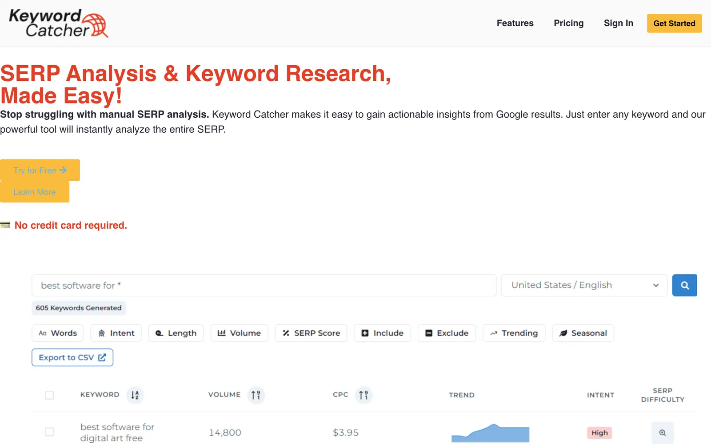Click the KEYWORD column header
This screenshot has width=711, height=444.
coord(100,395)
